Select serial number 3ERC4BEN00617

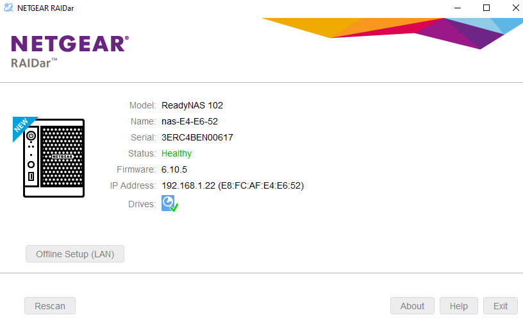[197, 137]
